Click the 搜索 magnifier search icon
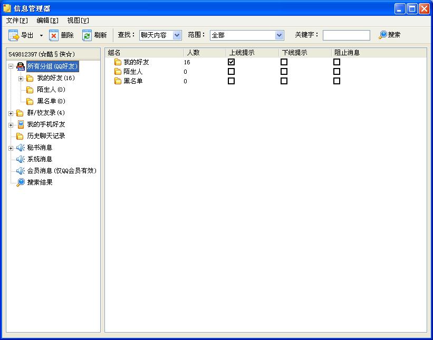This screenshot has width=433, height=340. coord(383,35)
